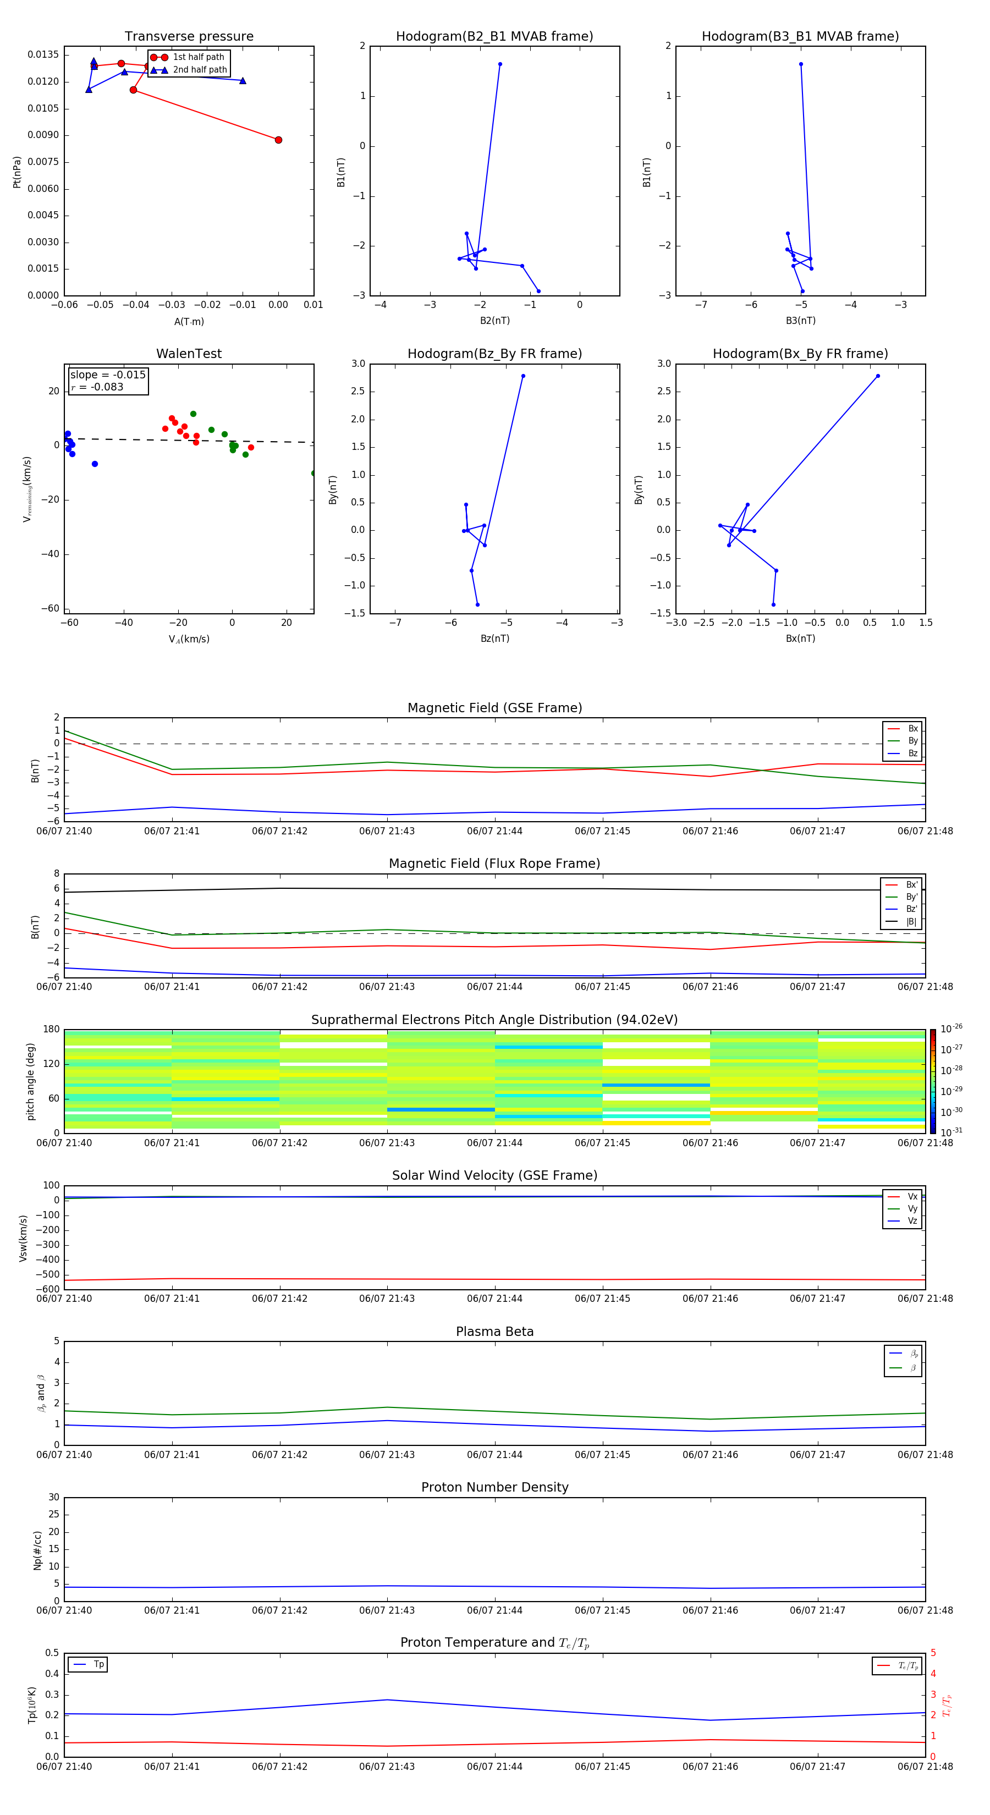Click the Vx legend entry in the velocity plot
The width and height of the screenshot is (990, 1815).
[x=903, y=1196]
